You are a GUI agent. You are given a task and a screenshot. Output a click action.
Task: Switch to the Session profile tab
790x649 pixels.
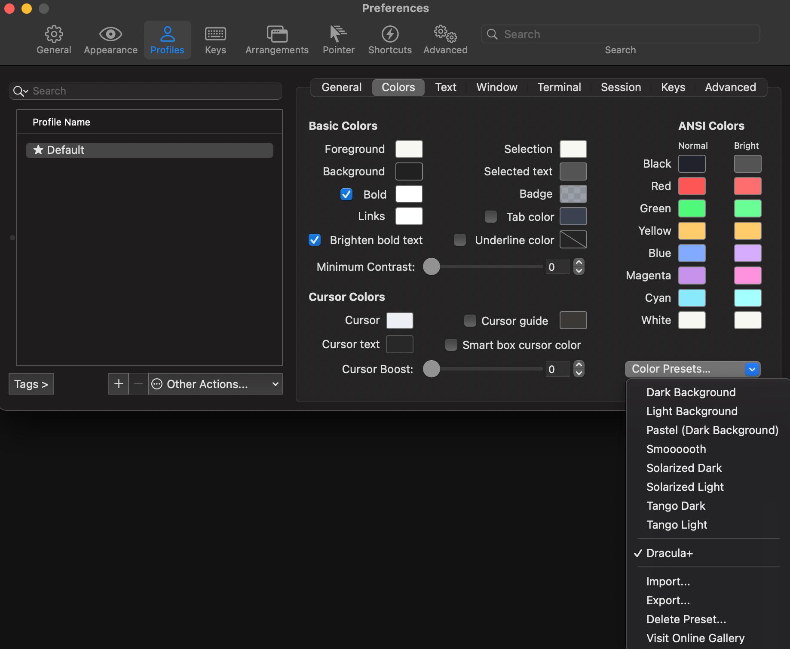coord(621,87)
